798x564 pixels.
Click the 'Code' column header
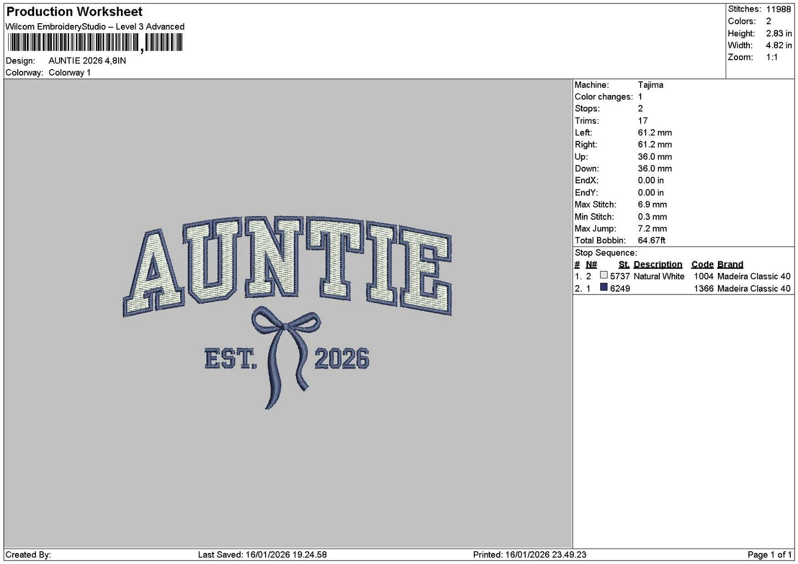(702, 265)
